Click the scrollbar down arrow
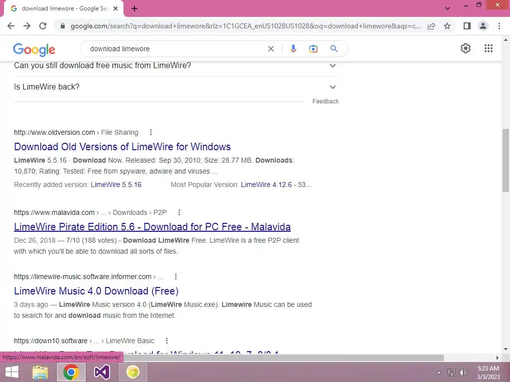The image size is (510, 382). [506, 349]
